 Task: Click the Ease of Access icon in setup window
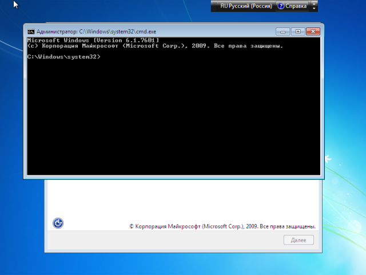click(x=58, y=223)
